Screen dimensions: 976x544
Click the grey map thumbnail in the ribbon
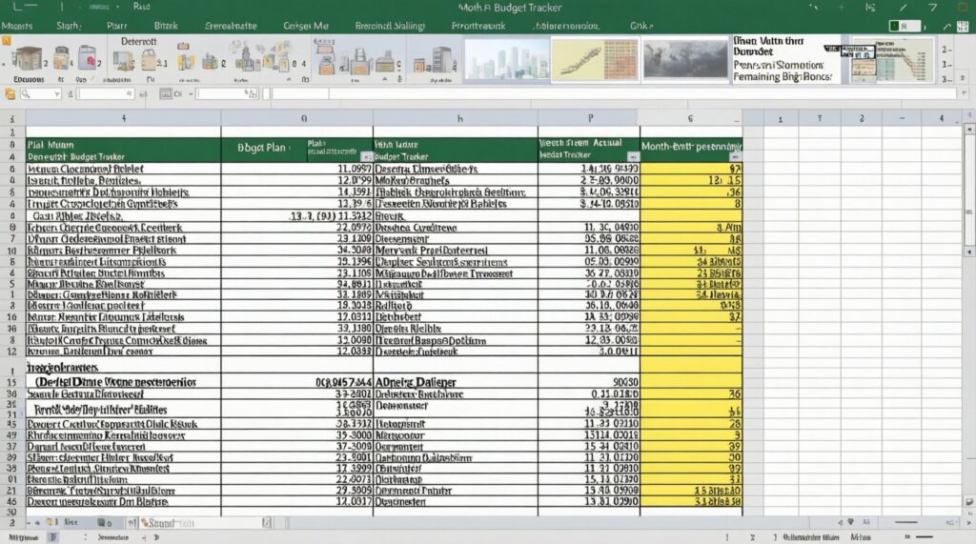tap(683, 59)
